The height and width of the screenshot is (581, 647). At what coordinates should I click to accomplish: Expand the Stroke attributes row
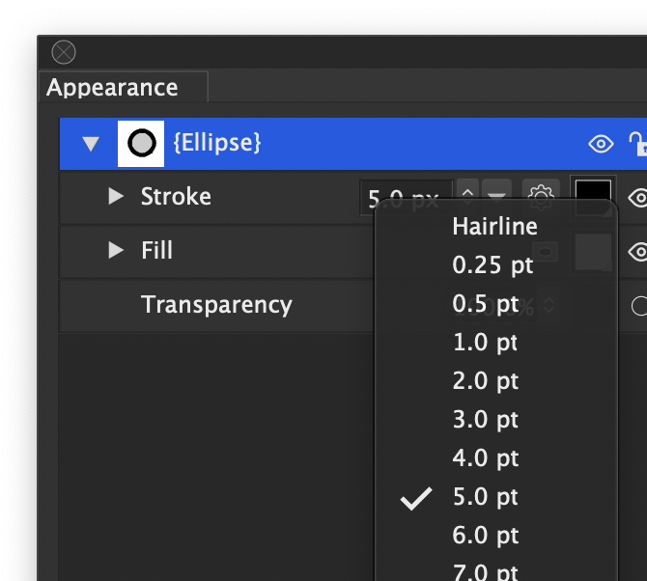117,197
